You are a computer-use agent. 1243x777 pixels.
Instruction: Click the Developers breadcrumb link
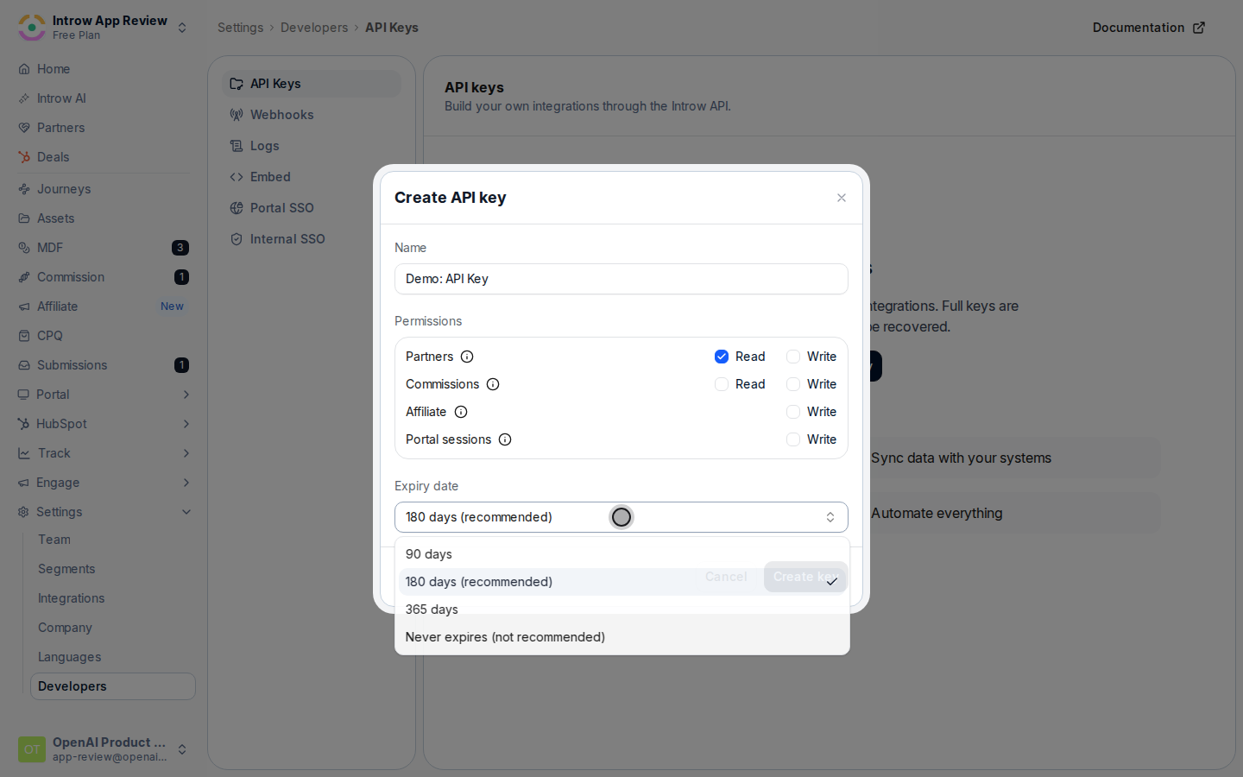click(x=314, y=28)
